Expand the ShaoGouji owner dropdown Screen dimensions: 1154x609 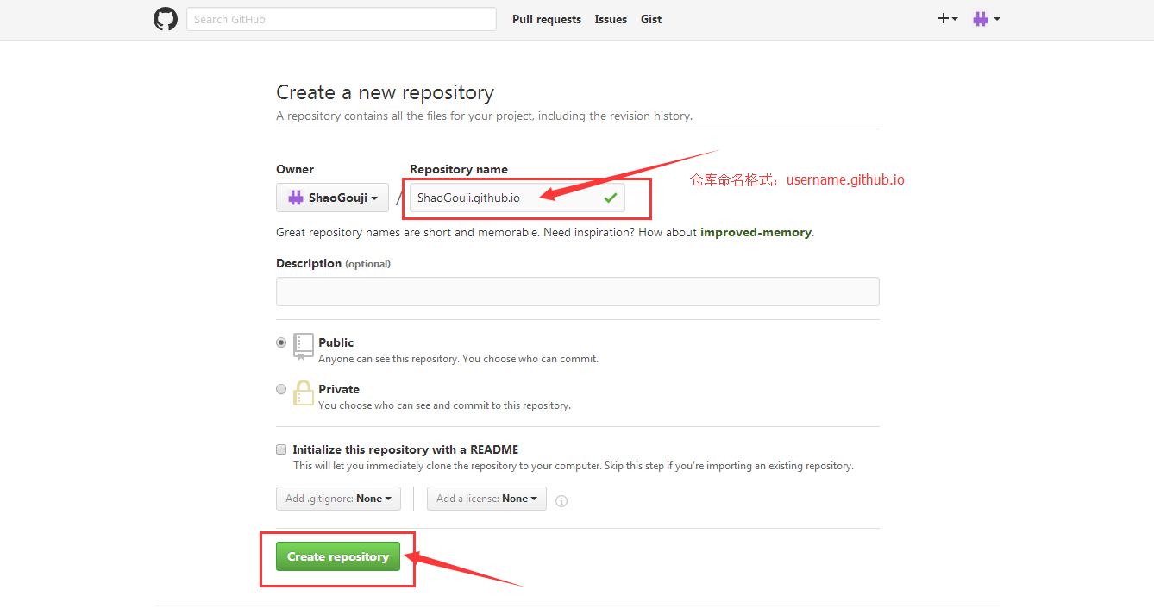(332, 198)
